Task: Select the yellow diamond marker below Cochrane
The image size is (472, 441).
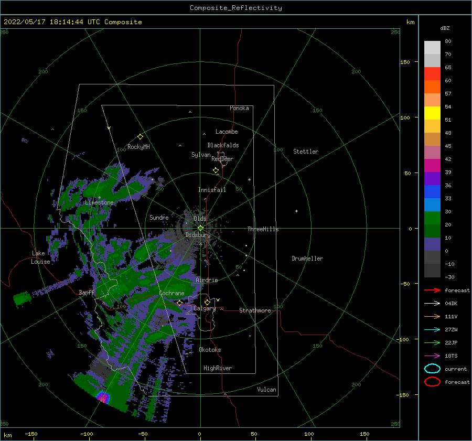Action: pos(180,303)
